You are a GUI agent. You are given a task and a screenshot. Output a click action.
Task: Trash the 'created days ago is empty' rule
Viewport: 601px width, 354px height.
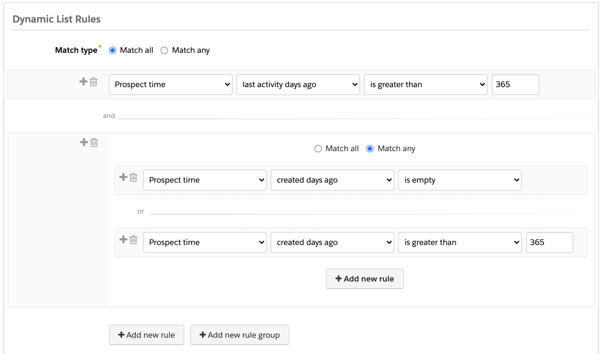coord(134,177)
